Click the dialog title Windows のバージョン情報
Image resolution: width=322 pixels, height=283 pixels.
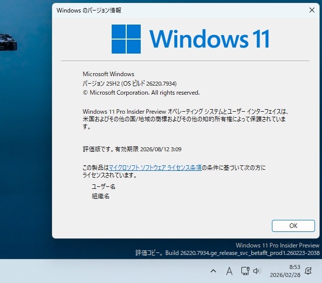89,11
